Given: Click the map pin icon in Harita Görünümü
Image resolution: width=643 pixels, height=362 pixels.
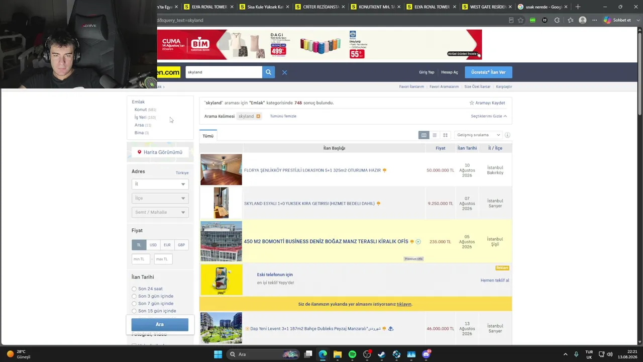Looking at the screenshot, I should 140,152.
